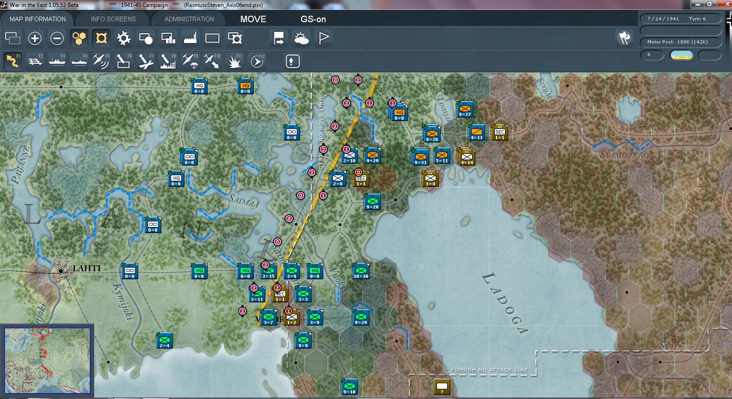The height and width of the screenshot is (399, 732).
Task: Select the 1=4 unit counter
Action: click(x=431, y=179)
